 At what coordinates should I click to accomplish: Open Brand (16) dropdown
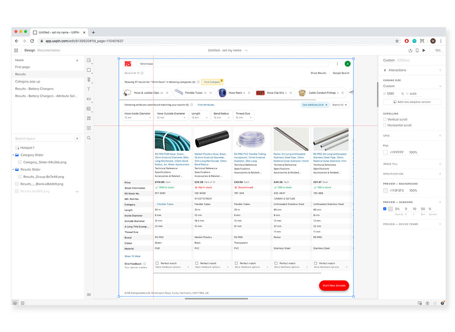(x=340, y=105)
